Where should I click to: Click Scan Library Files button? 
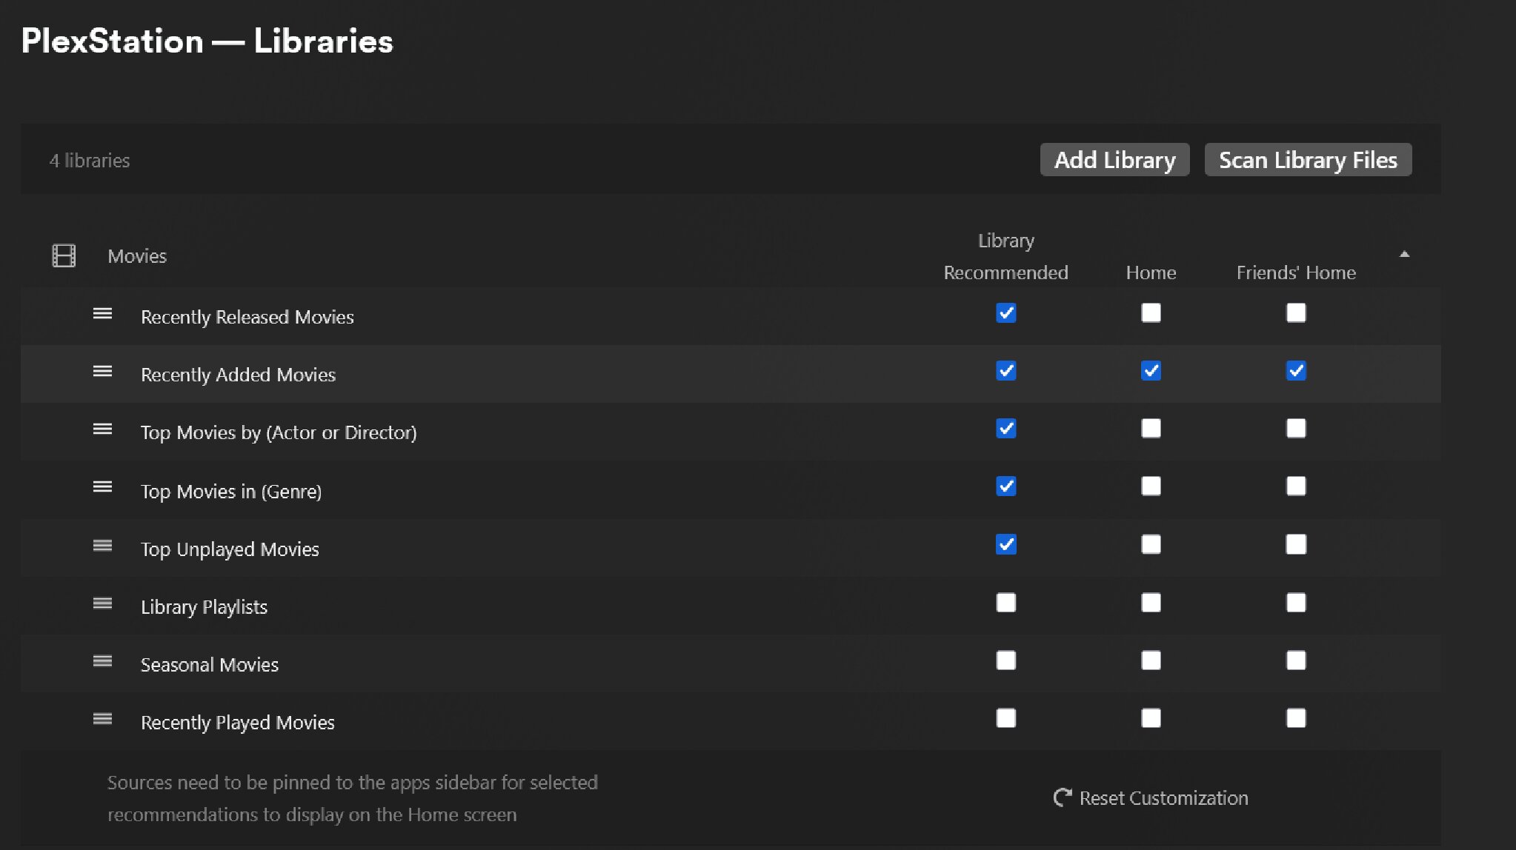[x=1308, y=160]
